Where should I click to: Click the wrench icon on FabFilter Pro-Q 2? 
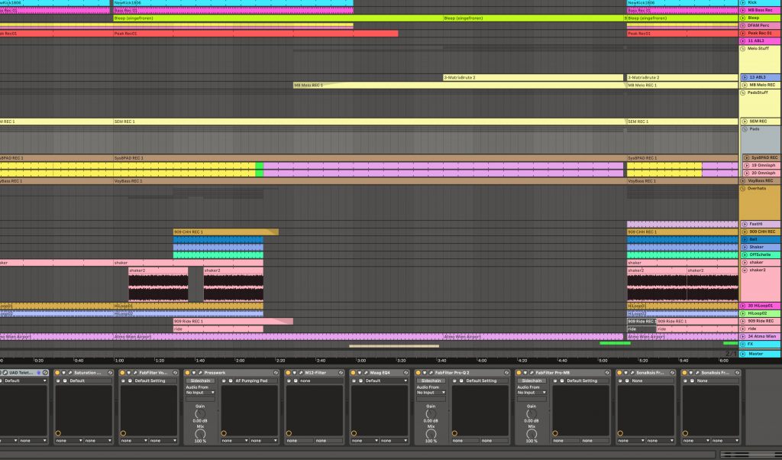click(x=429, y=372)
